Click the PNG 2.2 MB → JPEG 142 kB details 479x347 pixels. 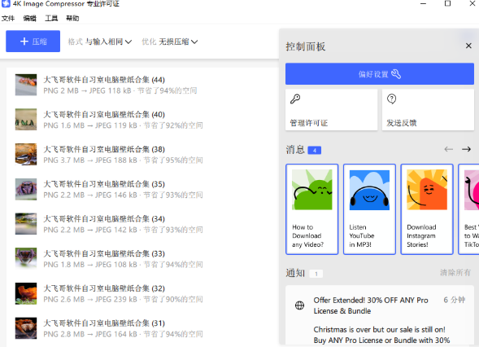click(x=123, y=230)
